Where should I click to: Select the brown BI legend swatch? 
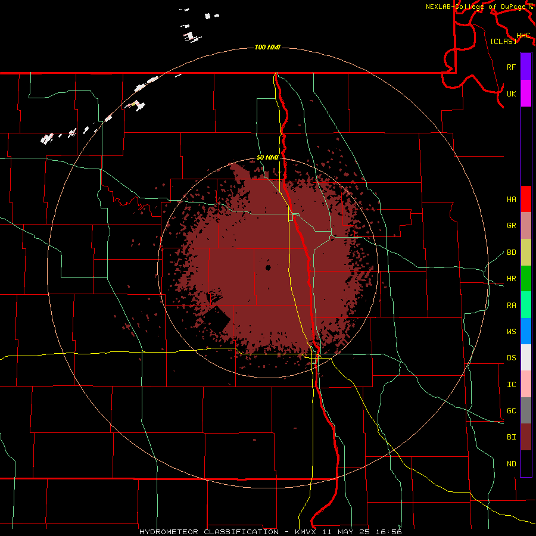pyautogui.click(x=526, y=437)
